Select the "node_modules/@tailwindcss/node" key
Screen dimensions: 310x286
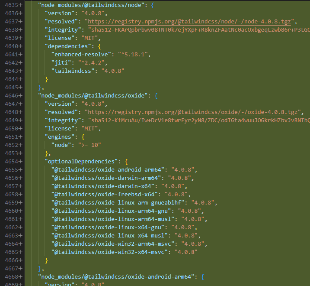91,5
